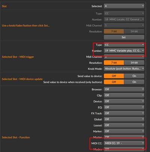Enable Send value to device when received
150x152 pixels.
tap(134, 82)
